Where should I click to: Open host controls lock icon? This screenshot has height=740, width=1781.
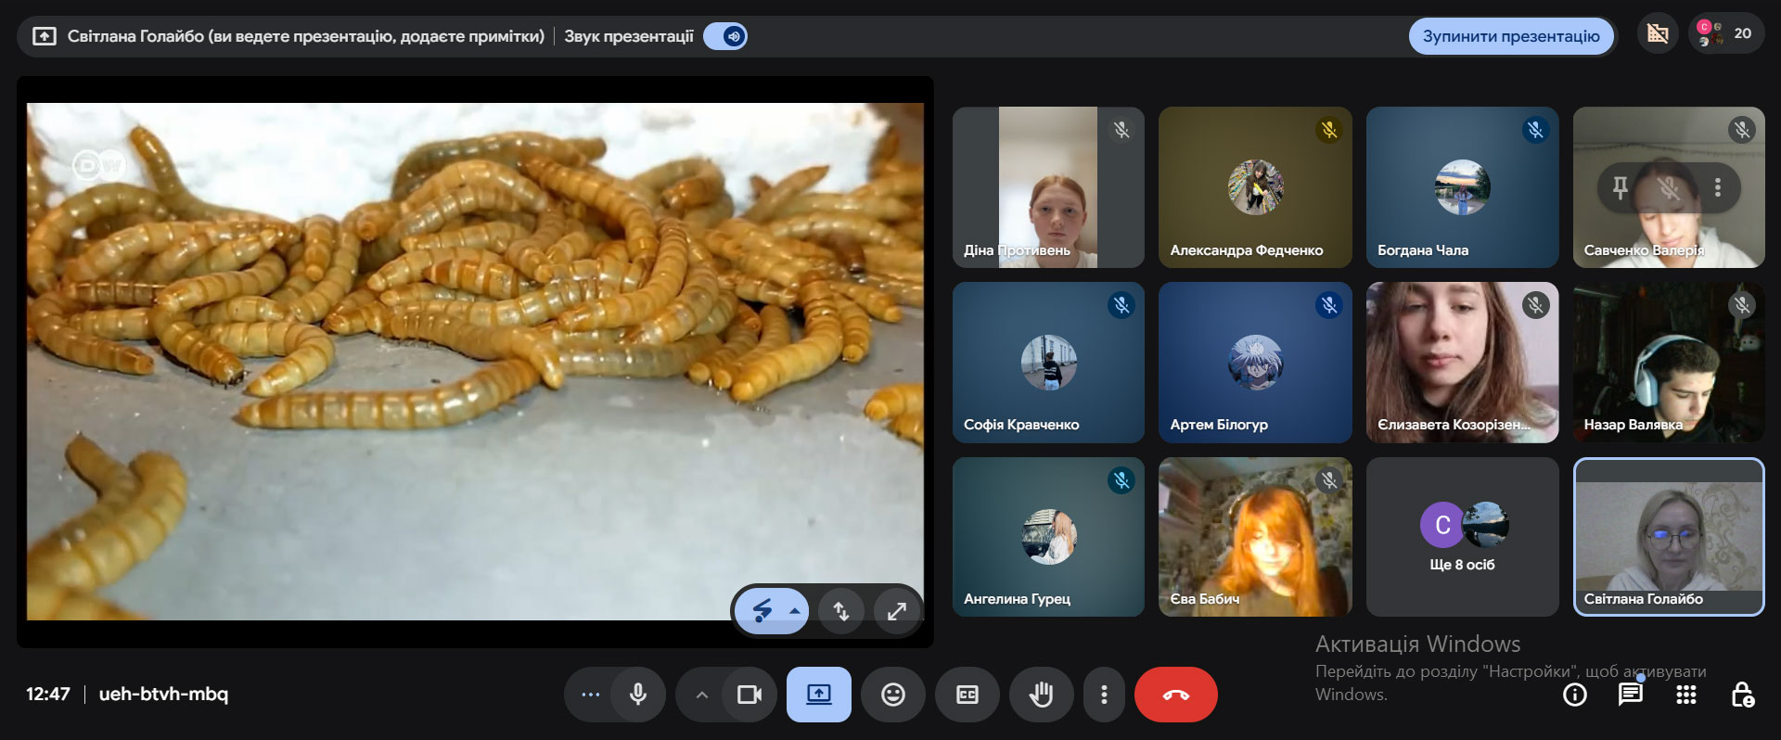1741,695
